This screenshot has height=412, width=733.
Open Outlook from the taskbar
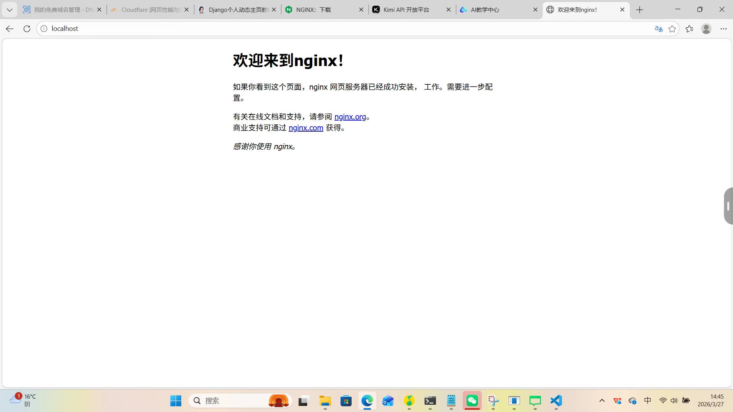388,401
